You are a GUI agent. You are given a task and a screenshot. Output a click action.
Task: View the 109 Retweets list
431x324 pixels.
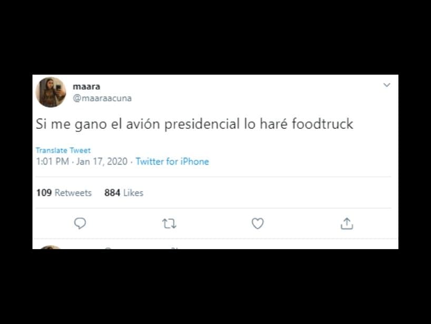(64, 193)
